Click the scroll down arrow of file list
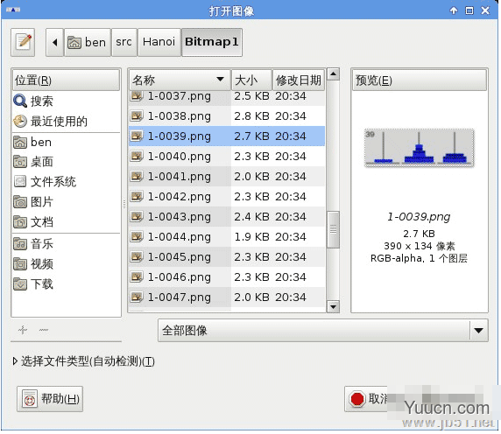 click(x=333, y=307)
